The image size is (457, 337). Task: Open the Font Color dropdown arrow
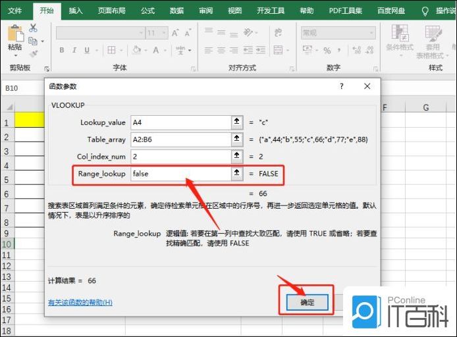[x=165, y=51]
